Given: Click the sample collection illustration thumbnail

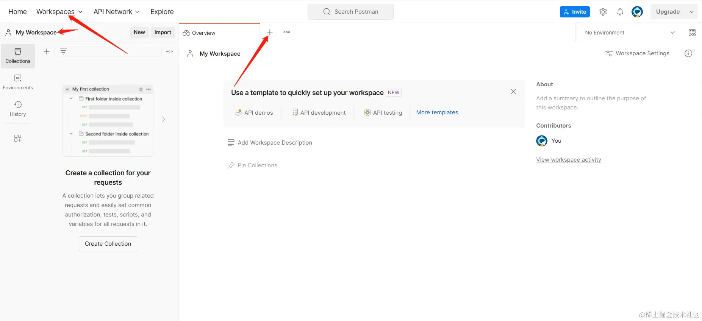Looking at the screenshot, I should pyautogui.click(x=108, y=120).
